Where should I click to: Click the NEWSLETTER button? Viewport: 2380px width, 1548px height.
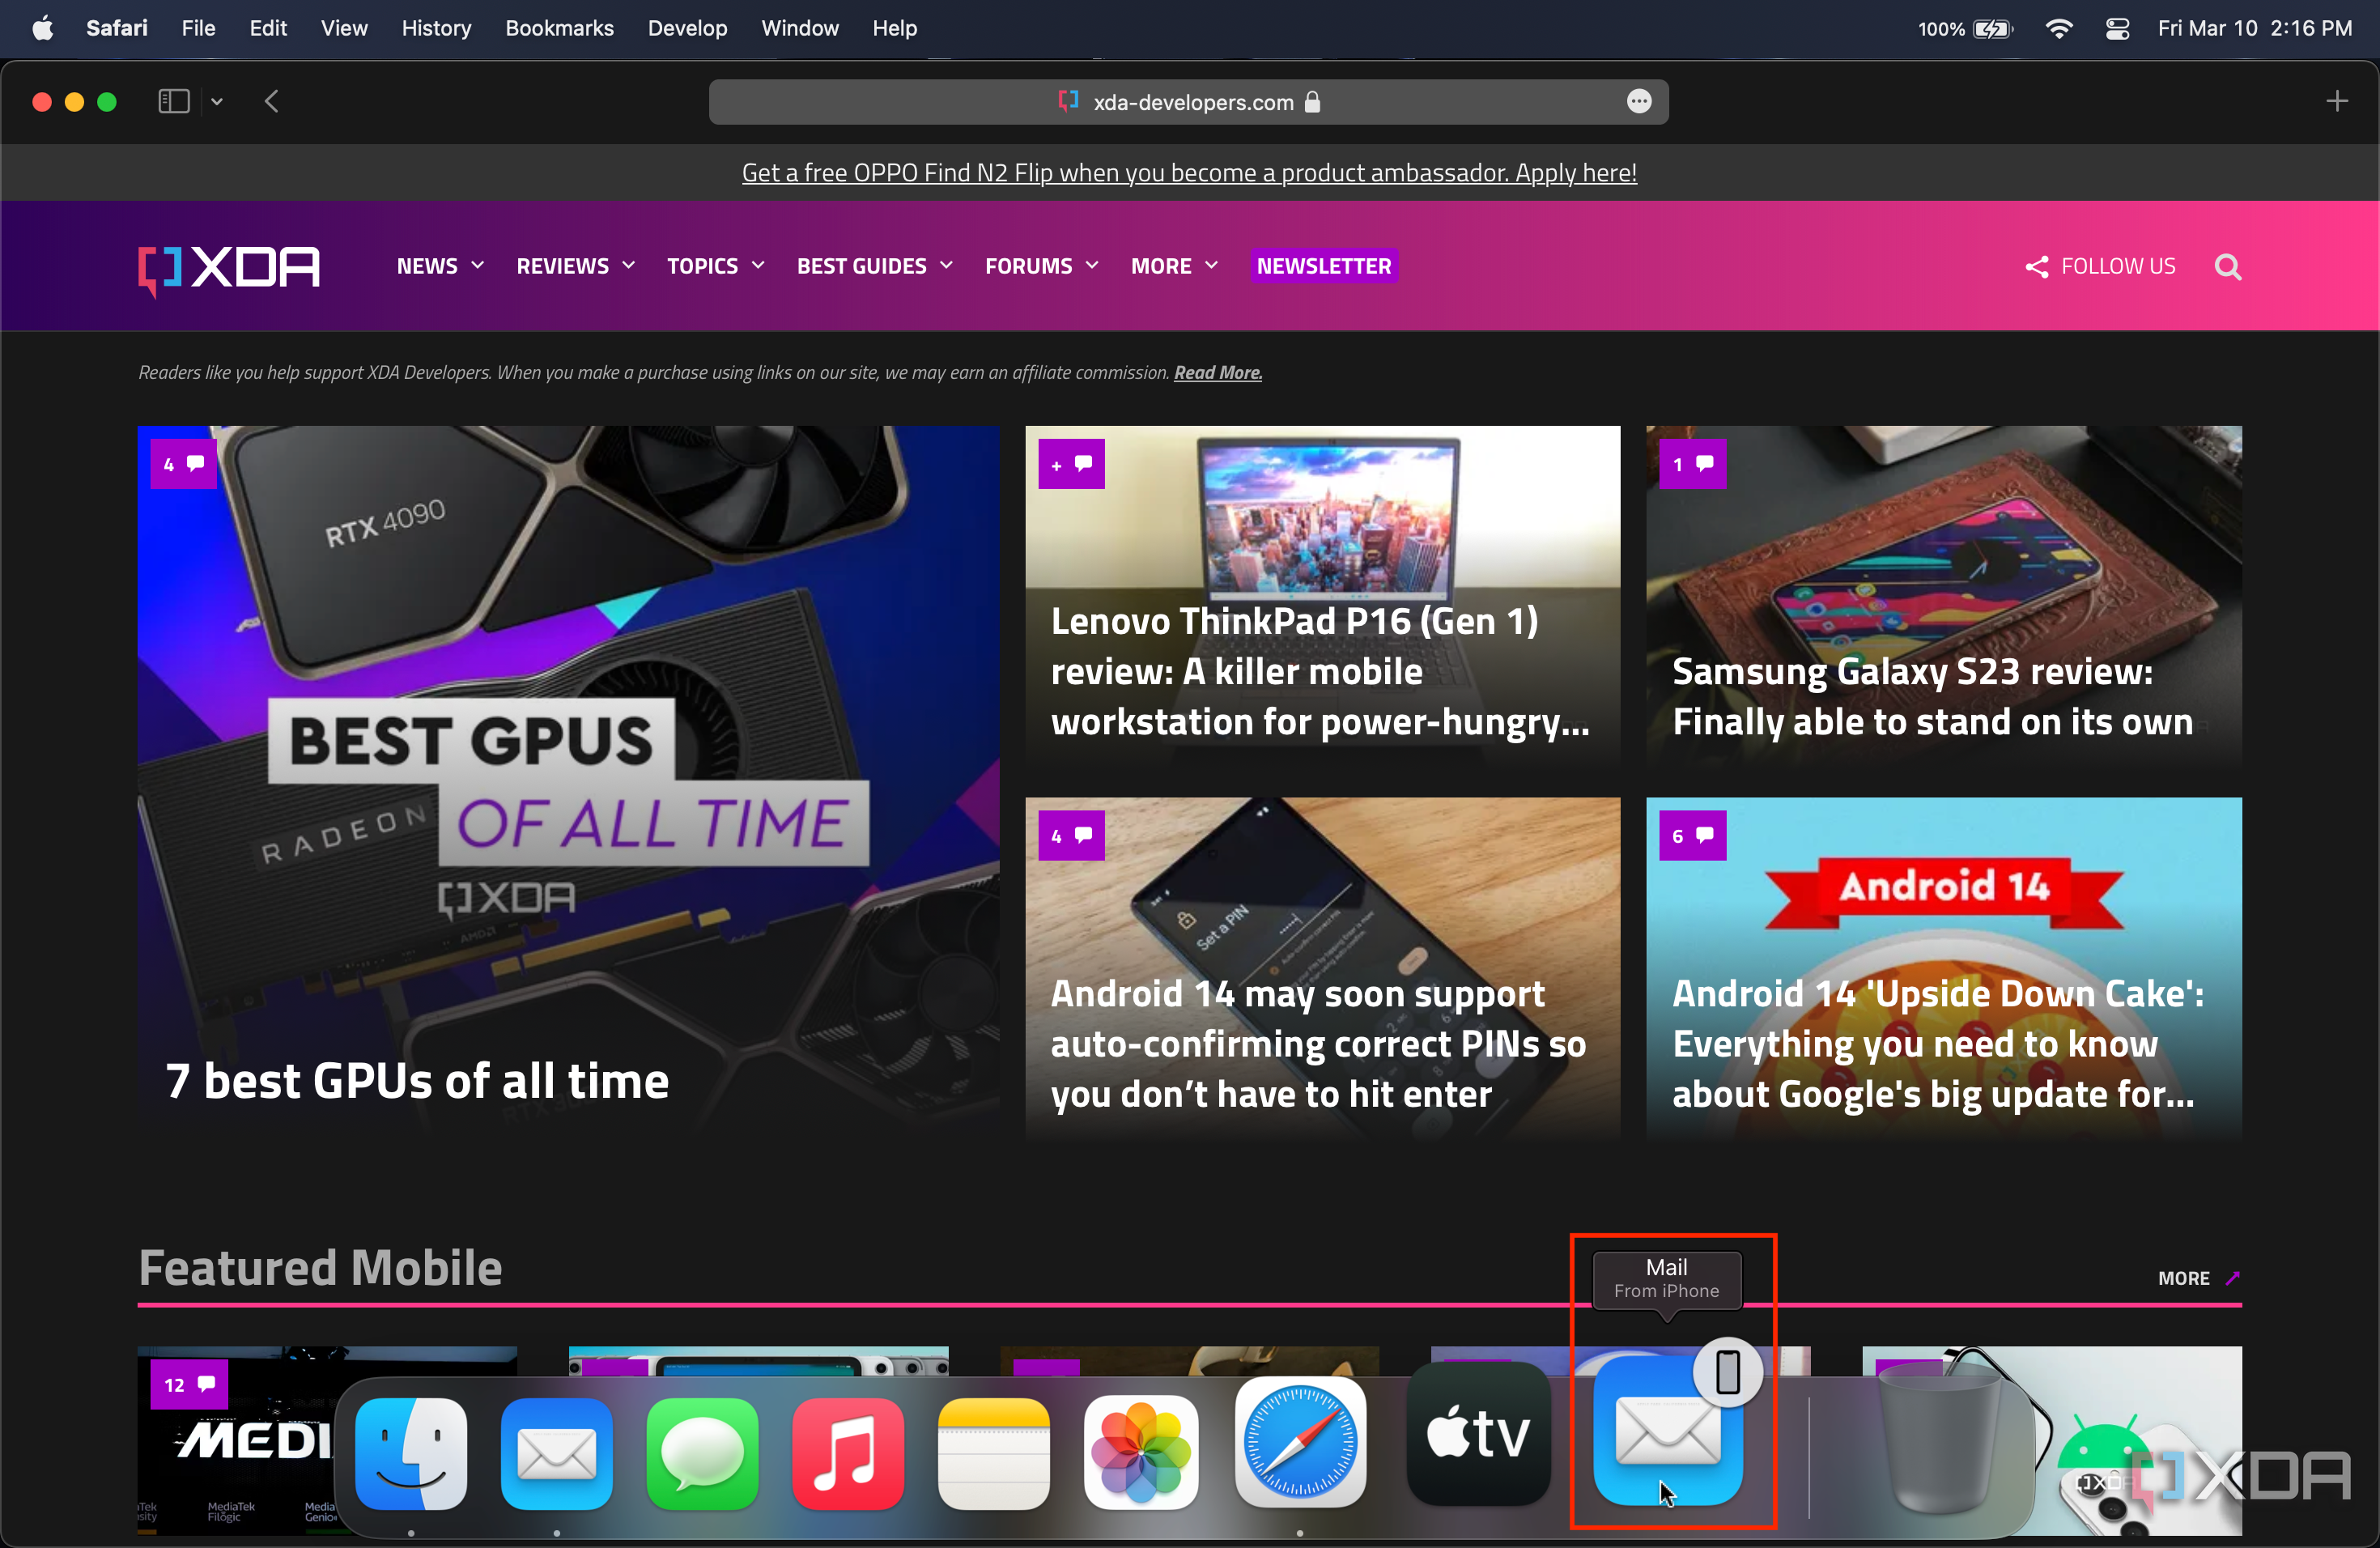[1324, 266]
